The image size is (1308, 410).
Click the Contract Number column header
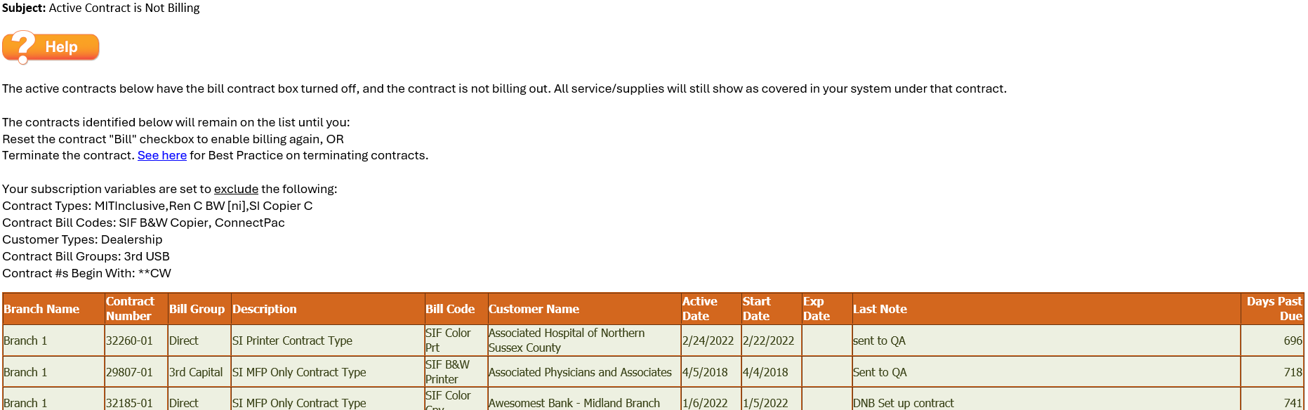tap(136, 309)
